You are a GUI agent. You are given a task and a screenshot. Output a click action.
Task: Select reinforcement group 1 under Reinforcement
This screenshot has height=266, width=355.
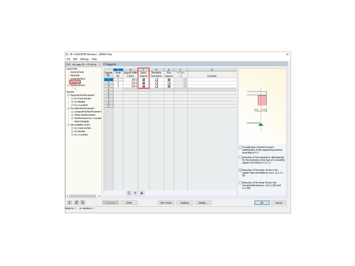(x=75, y=89)
